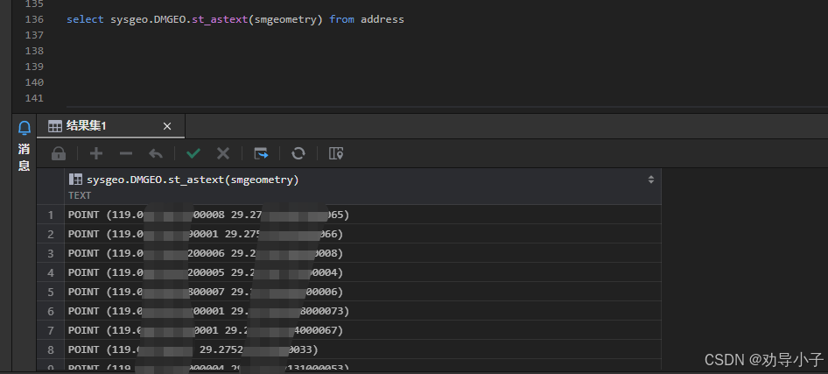
Task: Sort the st_astext column via arrows
Action: tap(651, 180)
